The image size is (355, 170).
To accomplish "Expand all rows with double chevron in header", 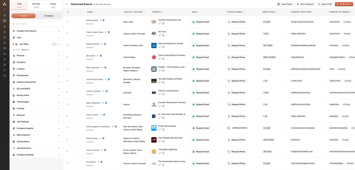I will click(68, 12).
